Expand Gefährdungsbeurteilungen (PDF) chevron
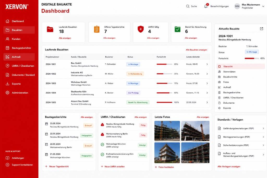Viewport: 267px width, 178px height. pyautogui.click(x=263, y=128)
